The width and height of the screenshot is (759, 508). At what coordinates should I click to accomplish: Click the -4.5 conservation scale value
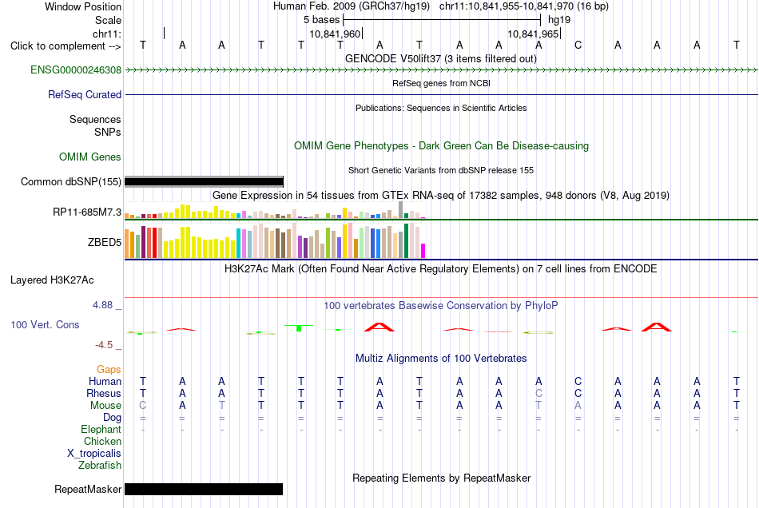click(104, 345)
